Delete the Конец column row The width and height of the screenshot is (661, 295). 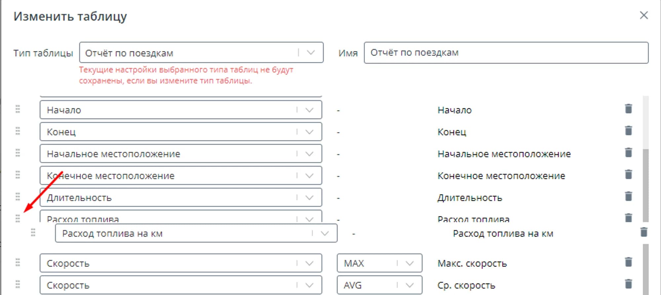[x=628, y=131]
